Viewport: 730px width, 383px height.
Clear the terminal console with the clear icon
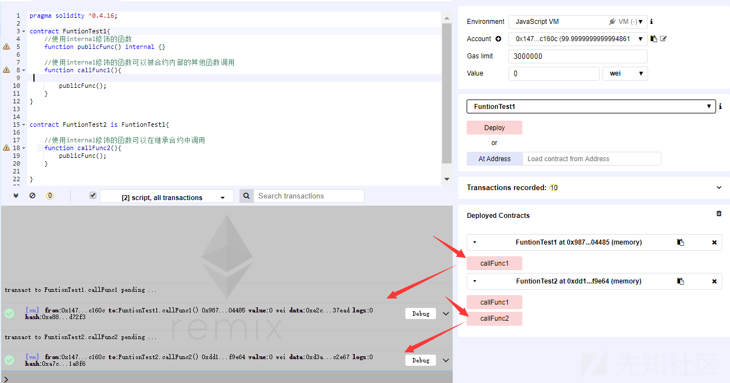point(32,196)
